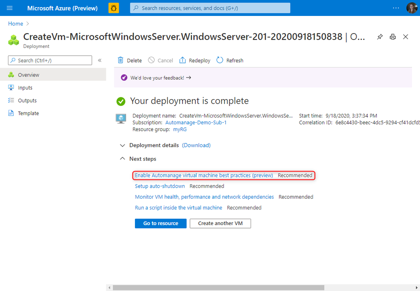
Task: Click the Overview cubes icon in sidebar
Action: click(x=11, y=75)
